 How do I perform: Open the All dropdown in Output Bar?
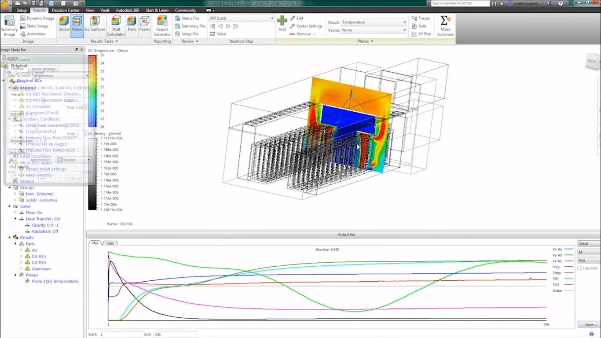(589, 252)
